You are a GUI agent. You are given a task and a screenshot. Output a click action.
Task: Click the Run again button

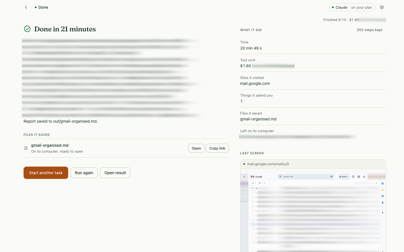84,173
